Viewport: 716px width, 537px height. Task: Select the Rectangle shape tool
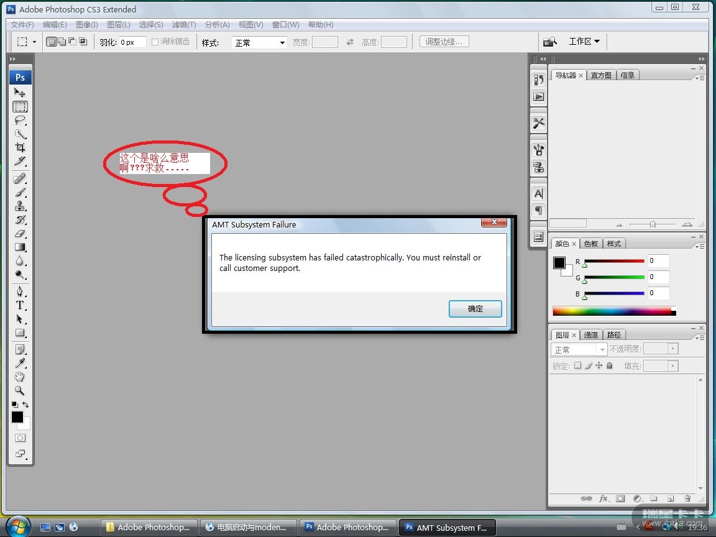pyautogui.click(x=20, y=333)
